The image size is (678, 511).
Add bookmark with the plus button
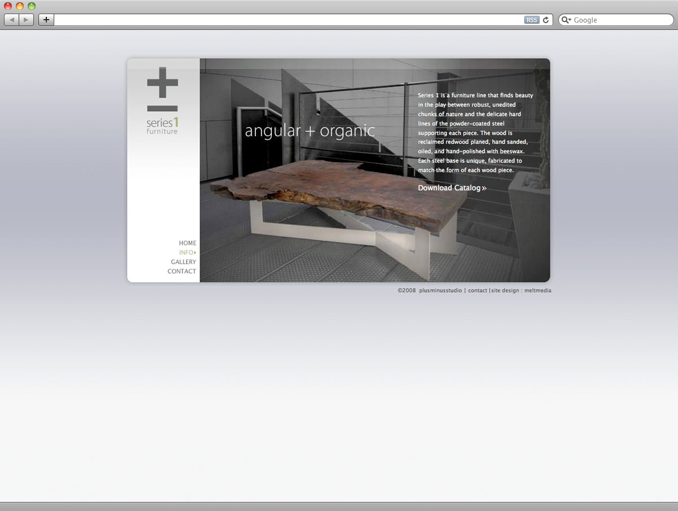pos(46,20)
